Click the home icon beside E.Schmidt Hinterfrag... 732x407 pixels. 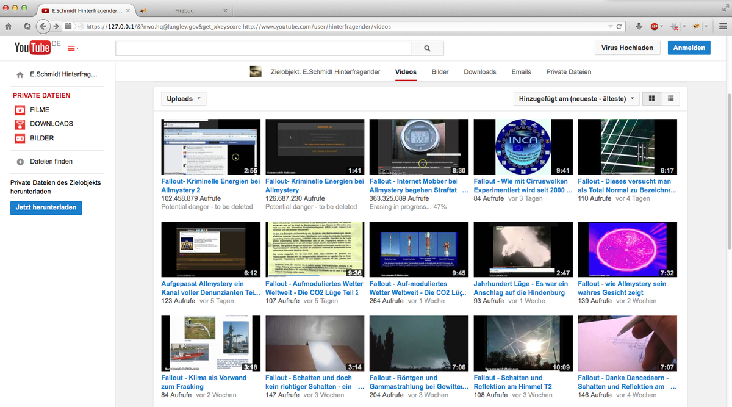(20, 75)
